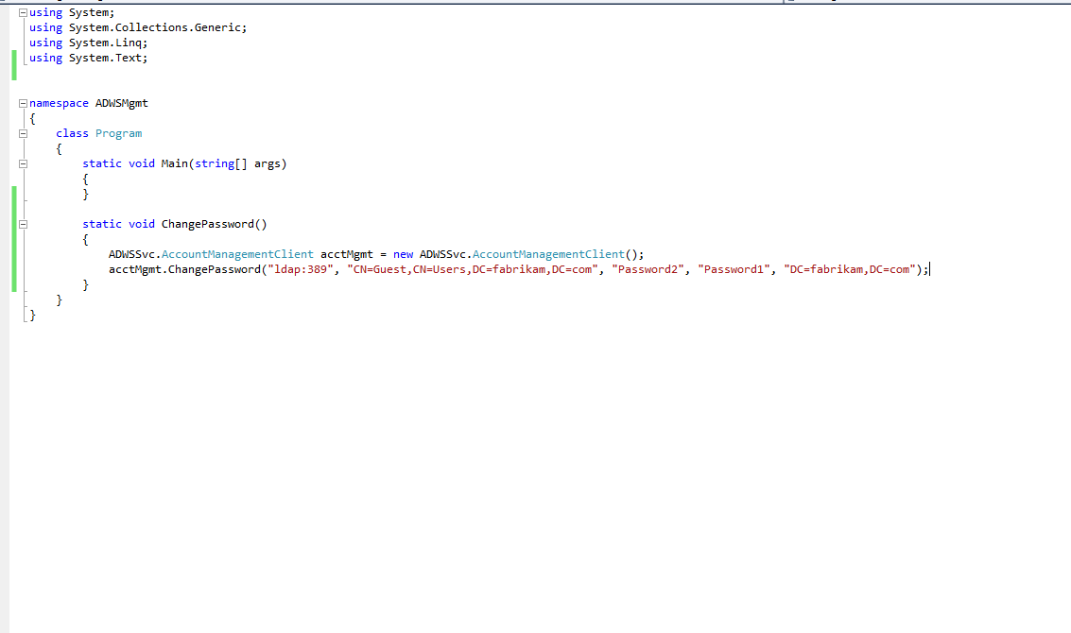The image size is (1071, 633).
Task: Collapse the using directives block
Action: 22,12
